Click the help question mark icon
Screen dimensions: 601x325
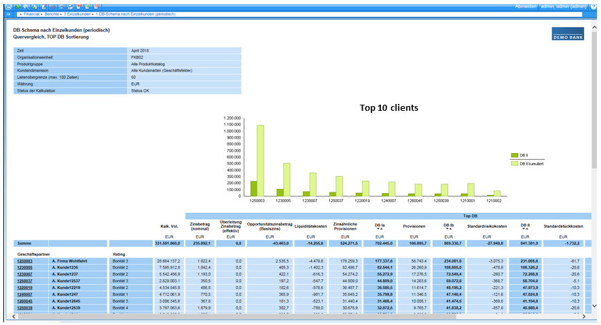click(x=594, y=5)
